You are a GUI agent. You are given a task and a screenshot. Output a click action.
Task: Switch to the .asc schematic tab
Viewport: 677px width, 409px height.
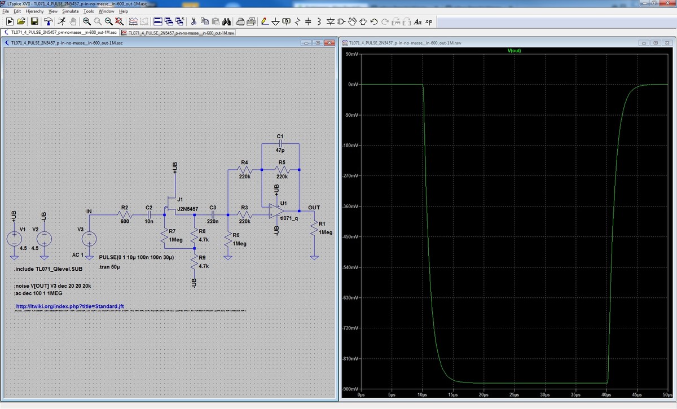[x=60, y=33]
